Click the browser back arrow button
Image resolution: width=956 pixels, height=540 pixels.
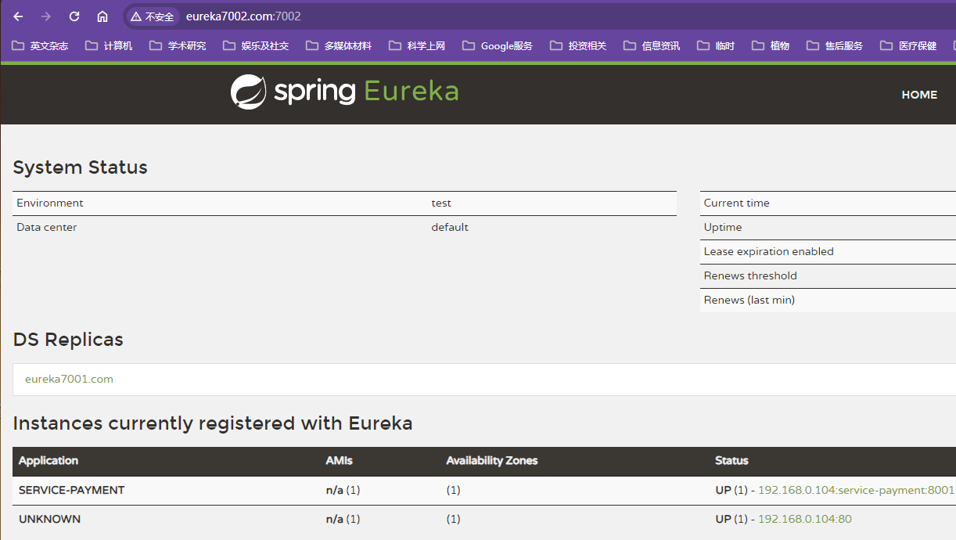(18, 16)
